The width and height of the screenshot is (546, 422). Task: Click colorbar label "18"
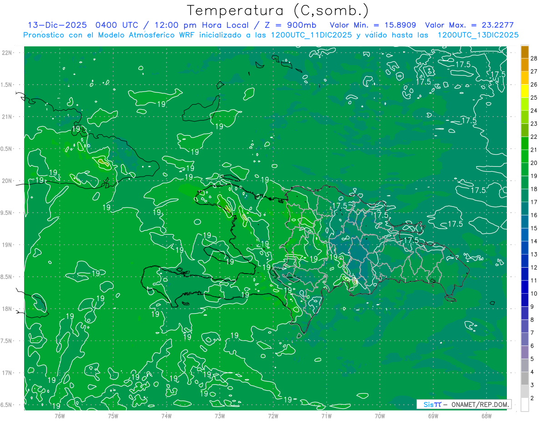(x=534, y=189)
